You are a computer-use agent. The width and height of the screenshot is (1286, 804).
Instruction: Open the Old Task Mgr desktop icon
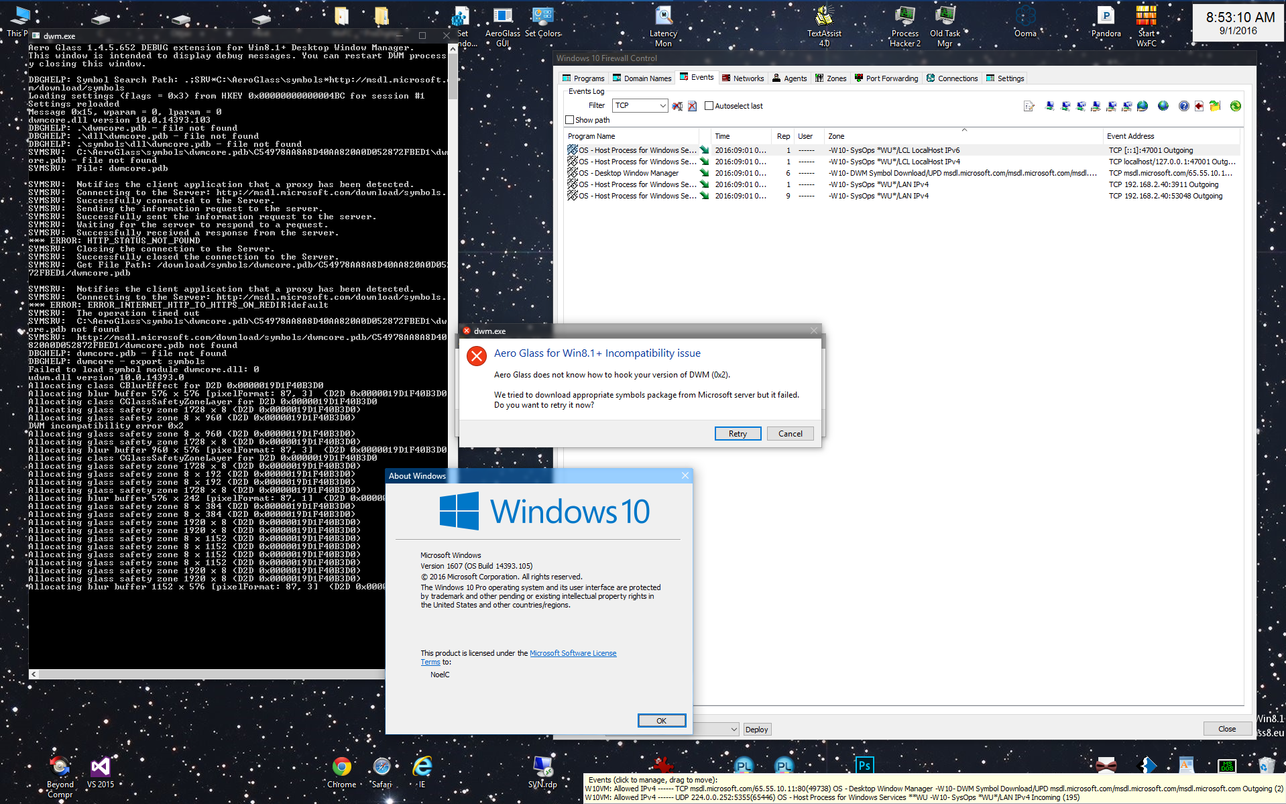pyautogui.click(x=945, y=27)
